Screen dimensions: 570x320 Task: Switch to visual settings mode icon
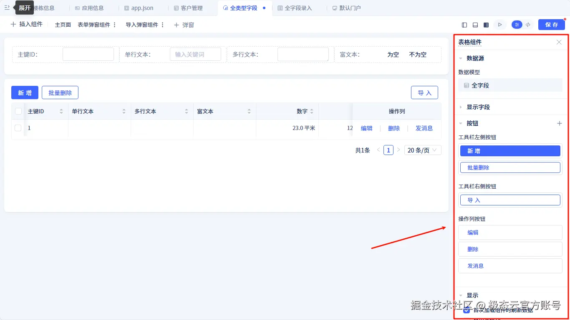(517, 25)
